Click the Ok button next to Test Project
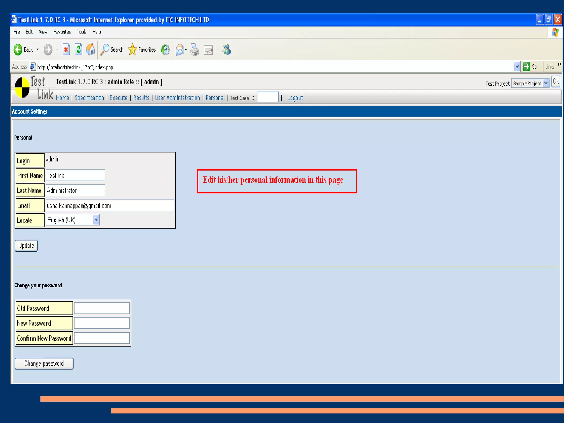564x423 pixels. click(556, 82)
